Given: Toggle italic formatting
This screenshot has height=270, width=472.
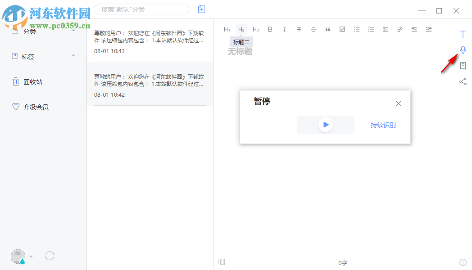Looking at the screenshot, I should coord(285,29).
